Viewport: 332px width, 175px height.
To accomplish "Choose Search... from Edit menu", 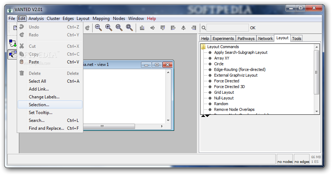I will click(x=50, y=120).
